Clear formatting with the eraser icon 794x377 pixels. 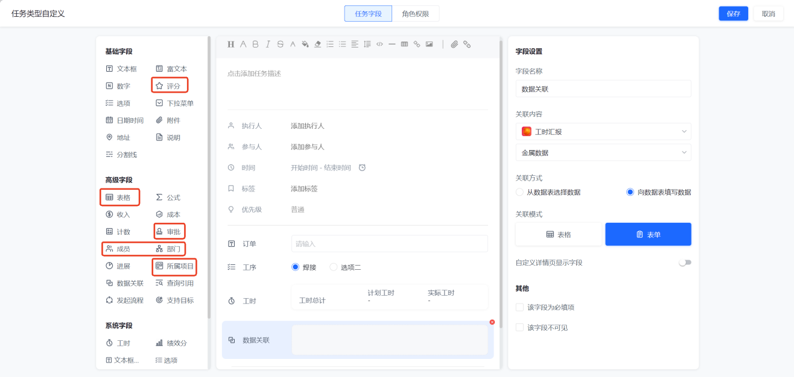pyautogui.click(x=317, y=44)
